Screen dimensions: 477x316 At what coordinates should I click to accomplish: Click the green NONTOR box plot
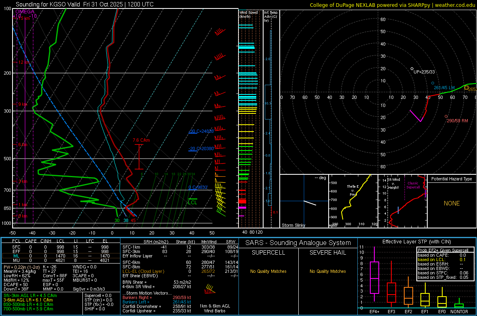click(x=459, y=304)
